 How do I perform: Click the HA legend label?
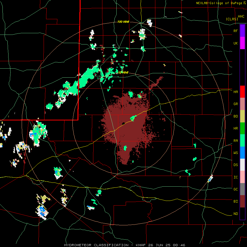pyautogui.click(x=235, y=92)
